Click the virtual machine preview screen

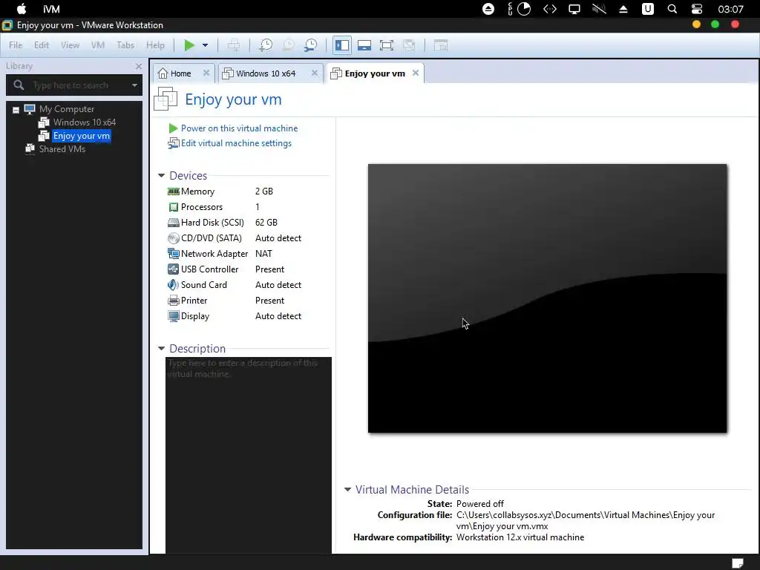(547, 298)
